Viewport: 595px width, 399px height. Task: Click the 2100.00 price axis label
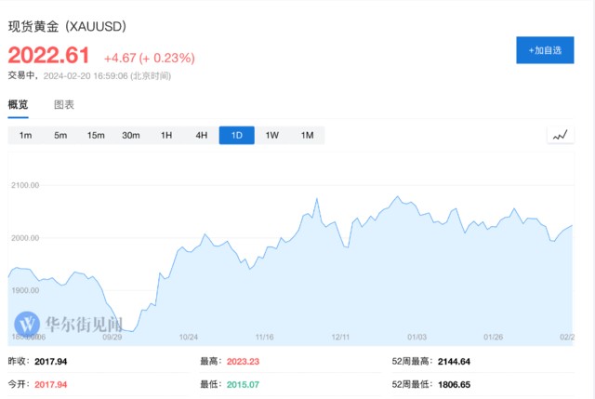click(25, 185)
